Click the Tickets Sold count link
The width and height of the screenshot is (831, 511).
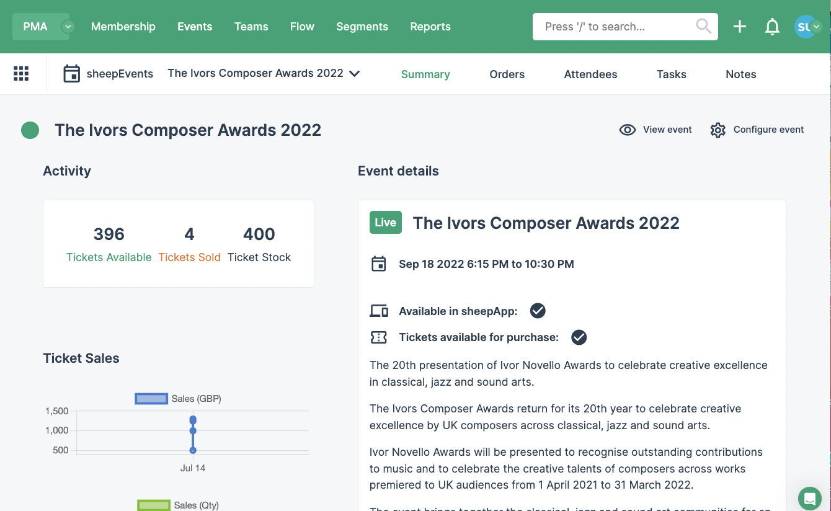189,257
